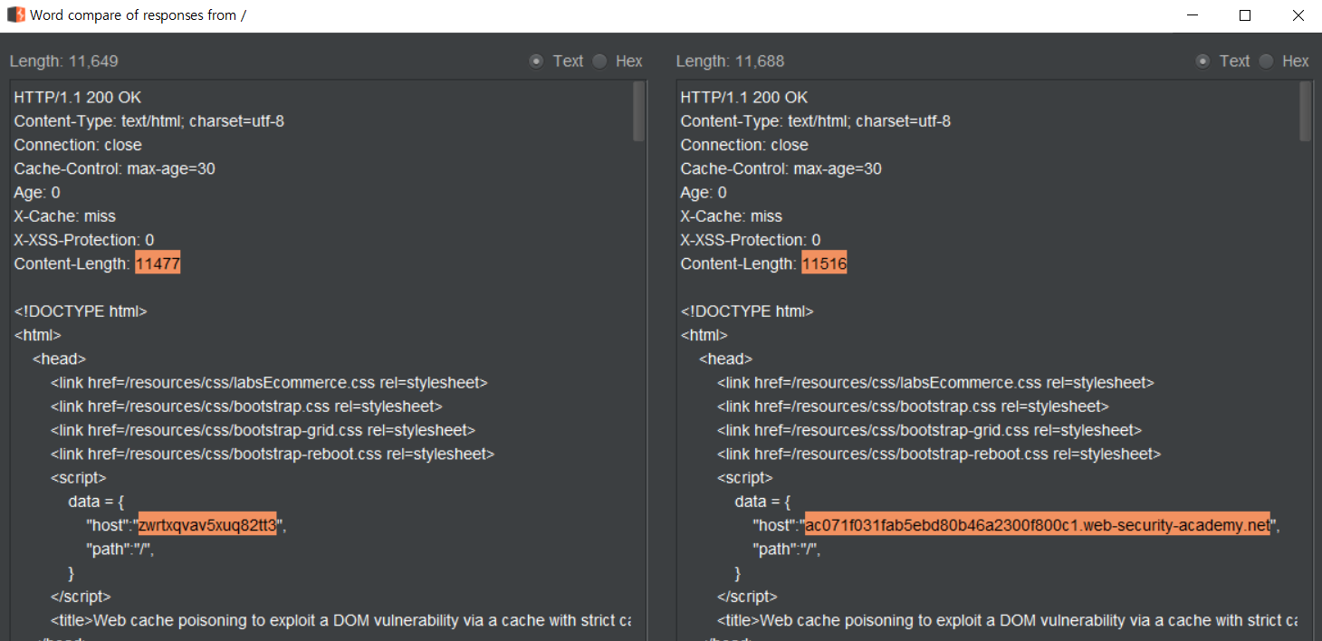Viewport: 1322px width, 641px height.
Task: Click the right pane vertical scrollbar thumb
Action: point(1305,111)
